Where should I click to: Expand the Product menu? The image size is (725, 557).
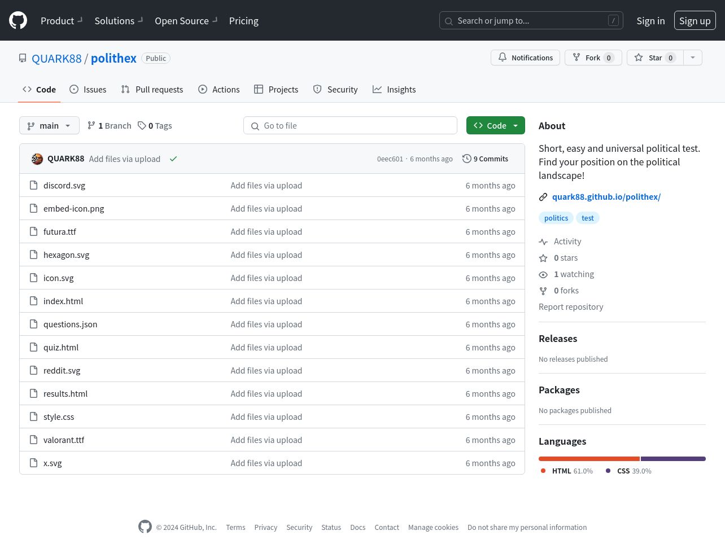tap(61, 20)
